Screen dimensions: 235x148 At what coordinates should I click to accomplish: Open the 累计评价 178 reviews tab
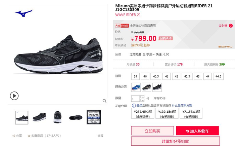click(x=174, y=64)
